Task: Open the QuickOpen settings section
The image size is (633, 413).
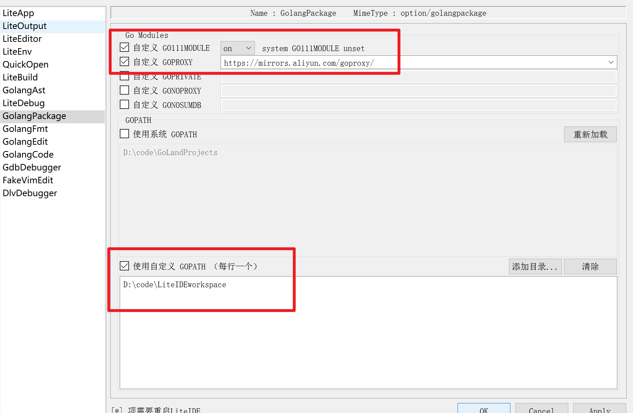Action: (x=25, y=64)
